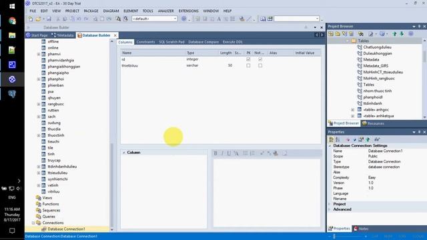Open File Explorer from the Windows taskbar

pos(12,35)
